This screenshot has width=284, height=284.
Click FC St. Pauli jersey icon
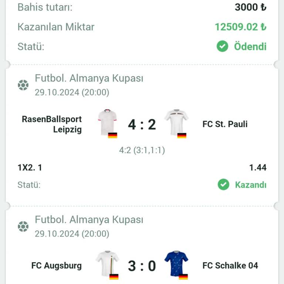pos(176,122)
